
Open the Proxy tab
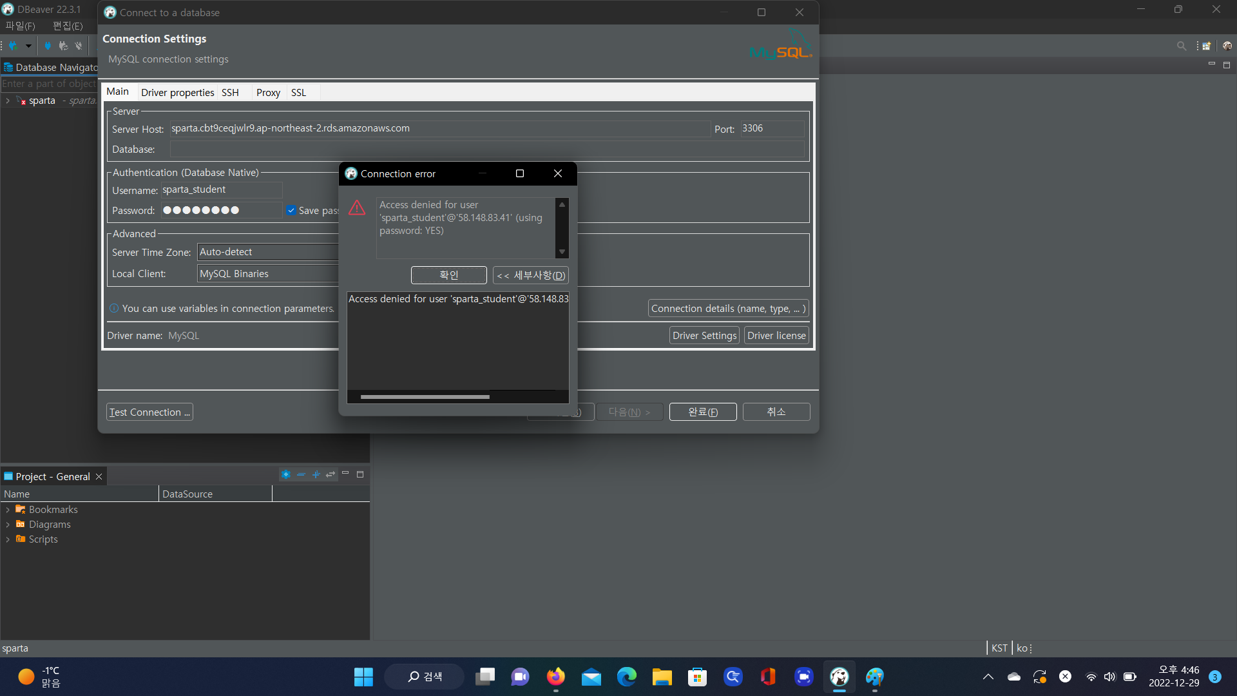(268, 93)
